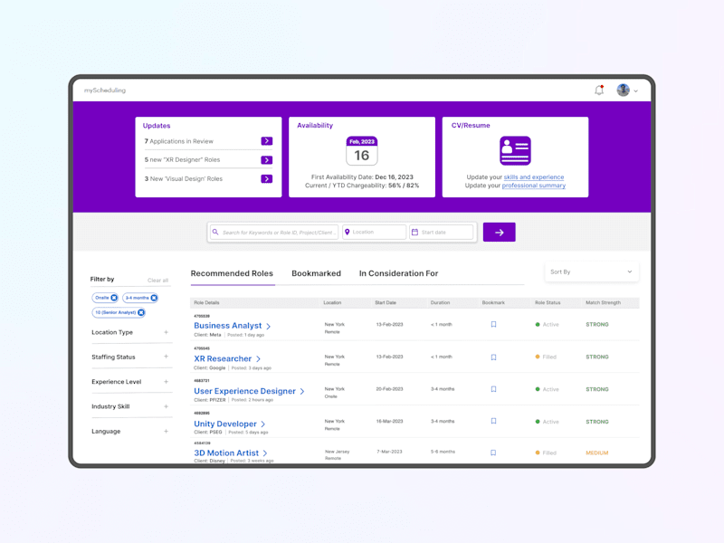Bookmark the XR Researcher role
This screenshot has width=724, height=543.
click(493, 357)
